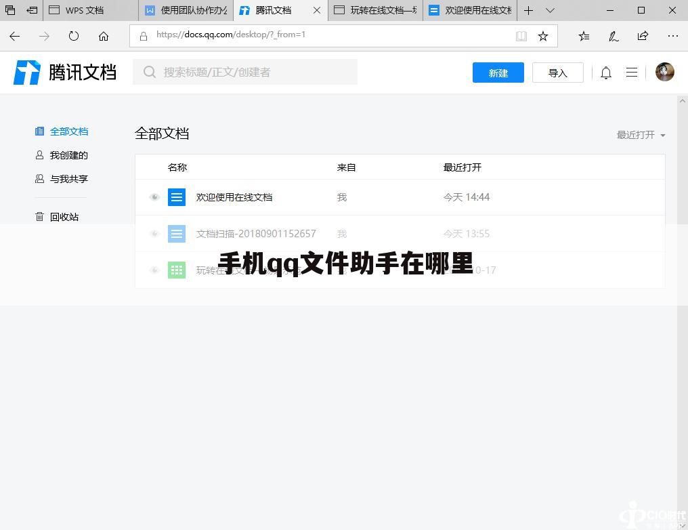Open the notifications bell
Image resolution: width=688 pixels, height=530 pixels.
[606, 73]
